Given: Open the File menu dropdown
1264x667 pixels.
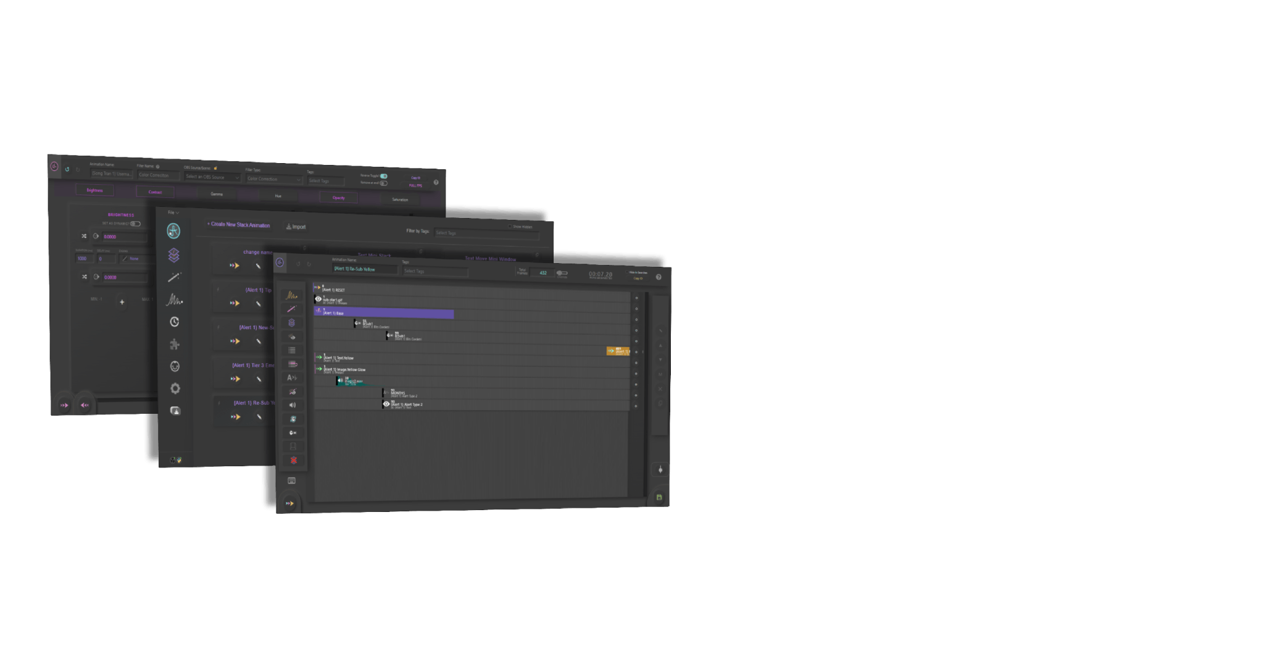Looking at the screenshot, I should click(x=173, y=212).
